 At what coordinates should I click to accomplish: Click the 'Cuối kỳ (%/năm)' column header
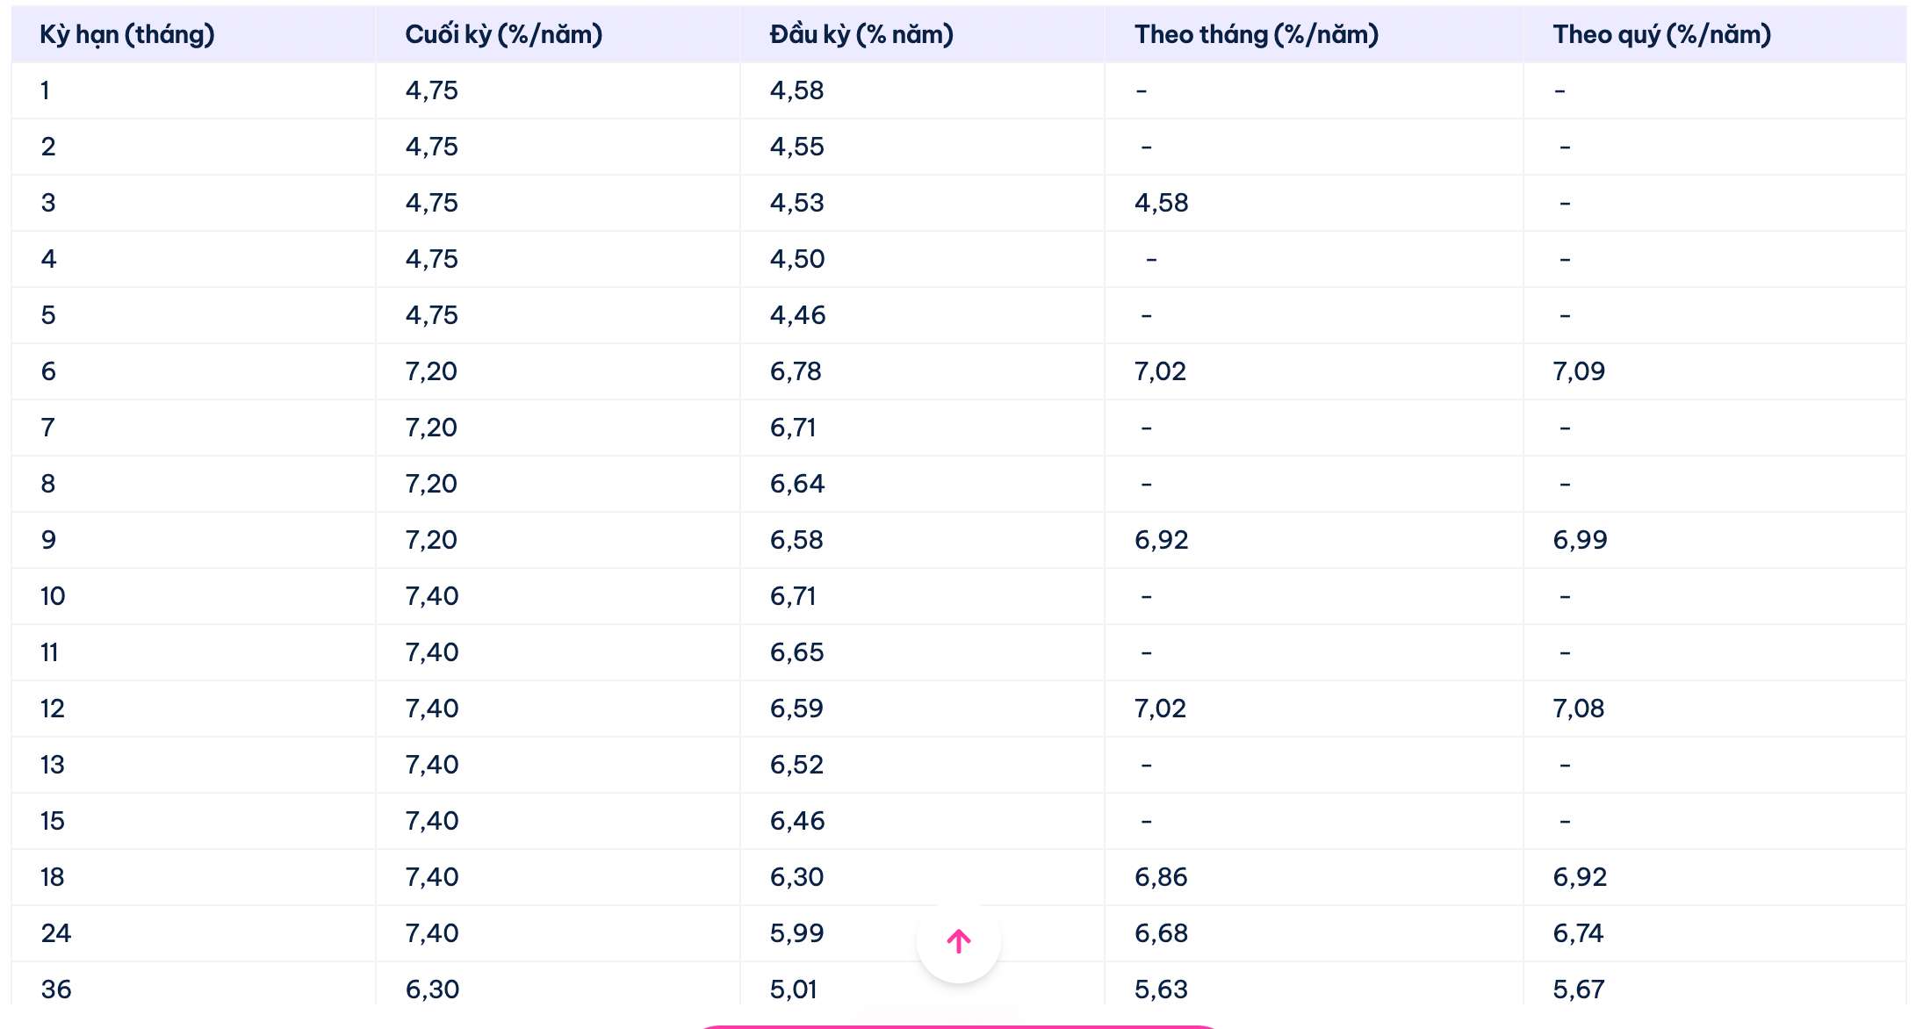pos(504,34)
